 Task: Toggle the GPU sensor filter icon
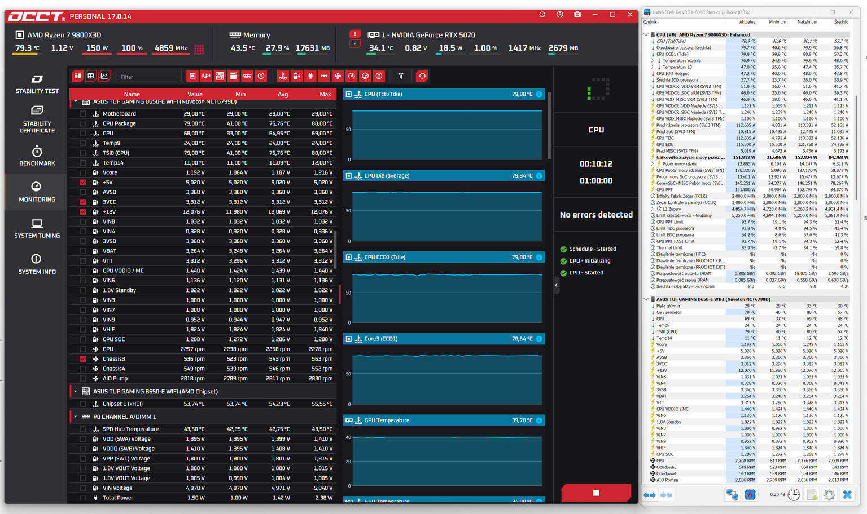click(x=206, y=76)
